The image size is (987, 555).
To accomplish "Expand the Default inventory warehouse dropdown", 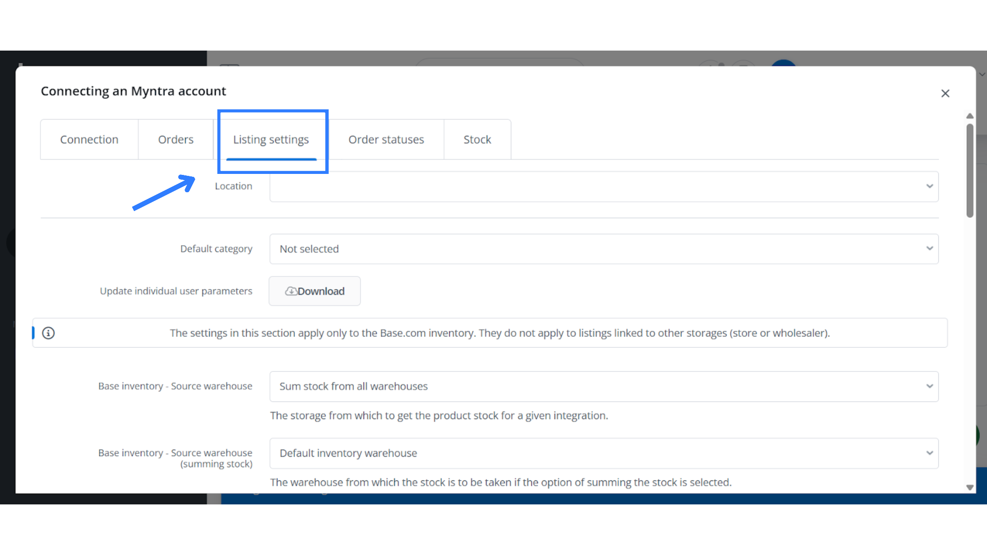I will click(x=603, y=453).
